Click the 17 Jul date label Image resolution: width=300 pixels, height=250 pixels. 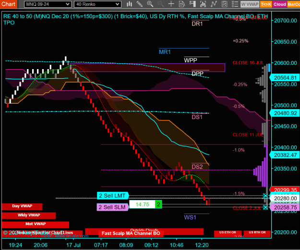pos(73,245)
